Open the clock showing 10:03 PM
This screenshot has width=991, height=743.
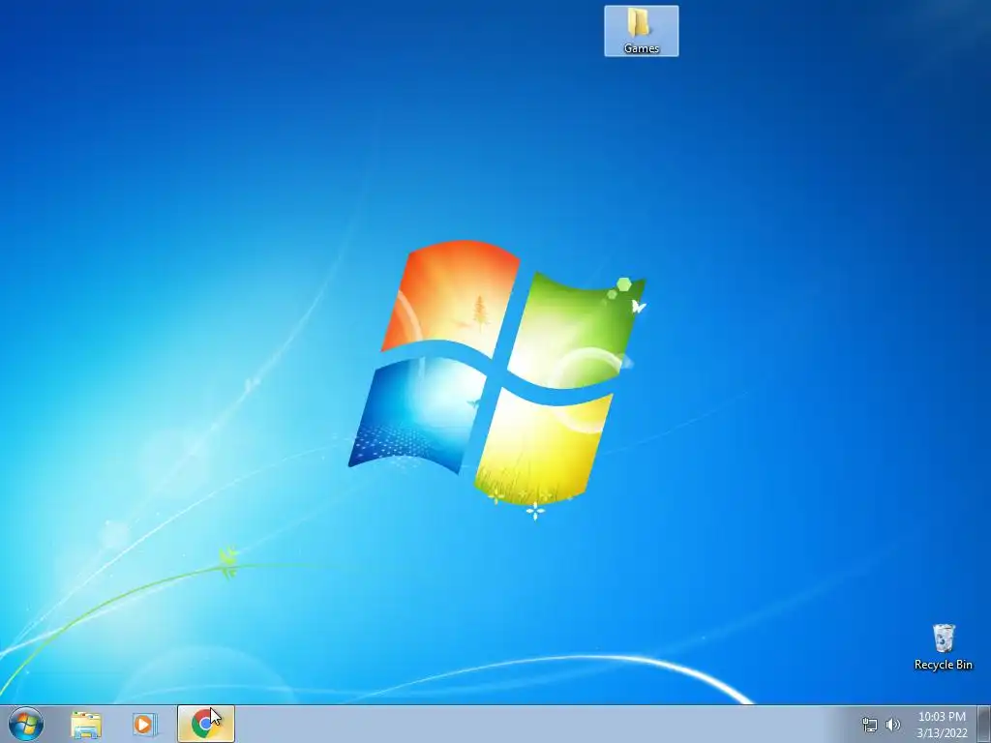[942, 725]
